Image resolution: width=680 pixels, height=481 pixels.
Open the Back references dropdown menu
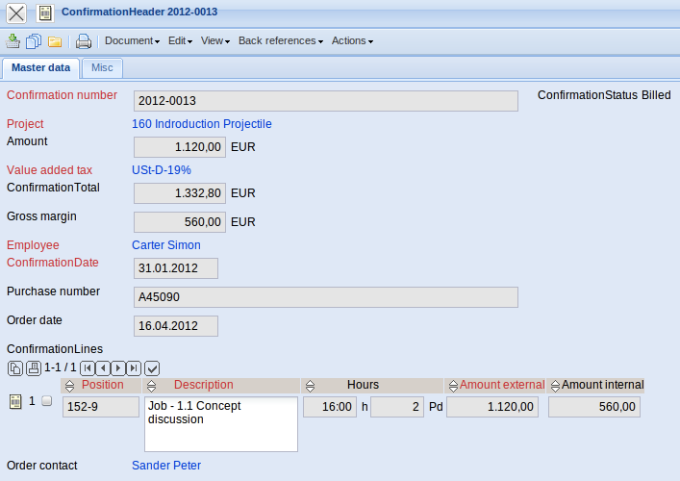(281, 40)
